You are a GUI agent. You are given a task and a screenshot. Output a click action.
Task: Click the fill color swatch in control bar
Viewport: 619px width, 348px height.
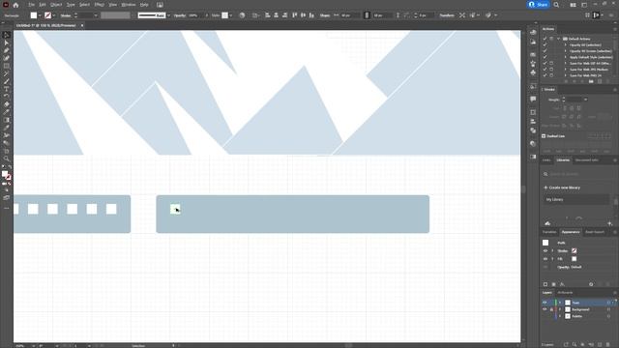click(x=34, y=15)
